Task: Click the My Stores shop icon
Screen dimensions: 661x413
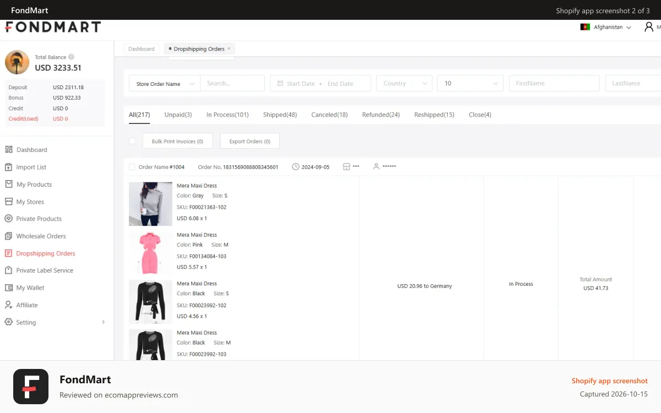Action: click(8, 202)
